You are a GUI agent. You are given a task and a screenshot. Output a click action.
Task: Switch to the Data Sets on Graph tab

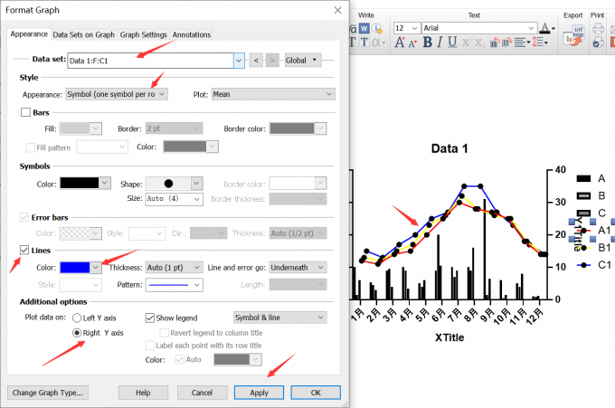tap(83, 34)
